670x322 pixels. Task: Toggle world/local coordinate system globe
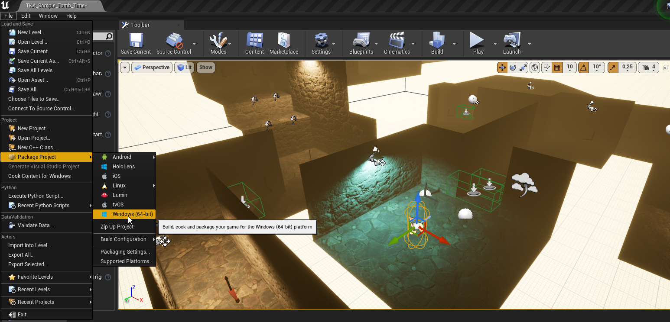pyautogui.click(x=535, y=68)
